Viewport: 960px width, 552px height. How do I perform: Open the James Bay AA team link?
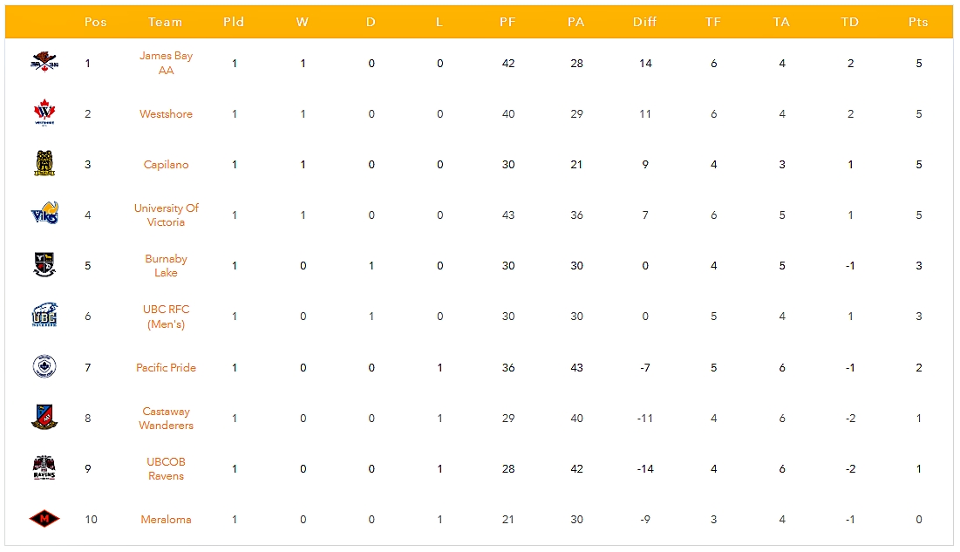[166, 63]
